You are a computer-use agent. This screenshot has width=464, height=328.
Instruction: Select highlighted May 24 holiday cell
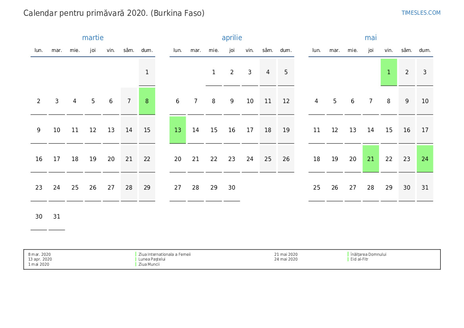tap(425, 159)
